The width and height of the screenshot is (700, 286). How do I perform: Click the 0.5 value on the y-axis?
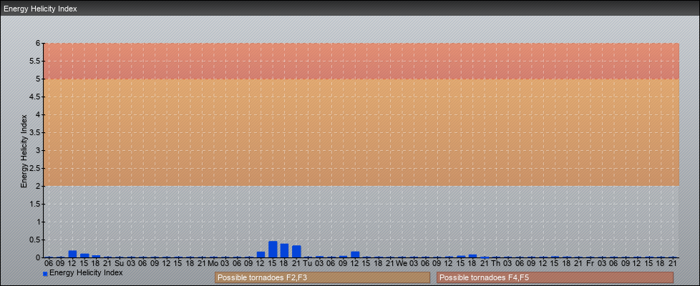35,240
